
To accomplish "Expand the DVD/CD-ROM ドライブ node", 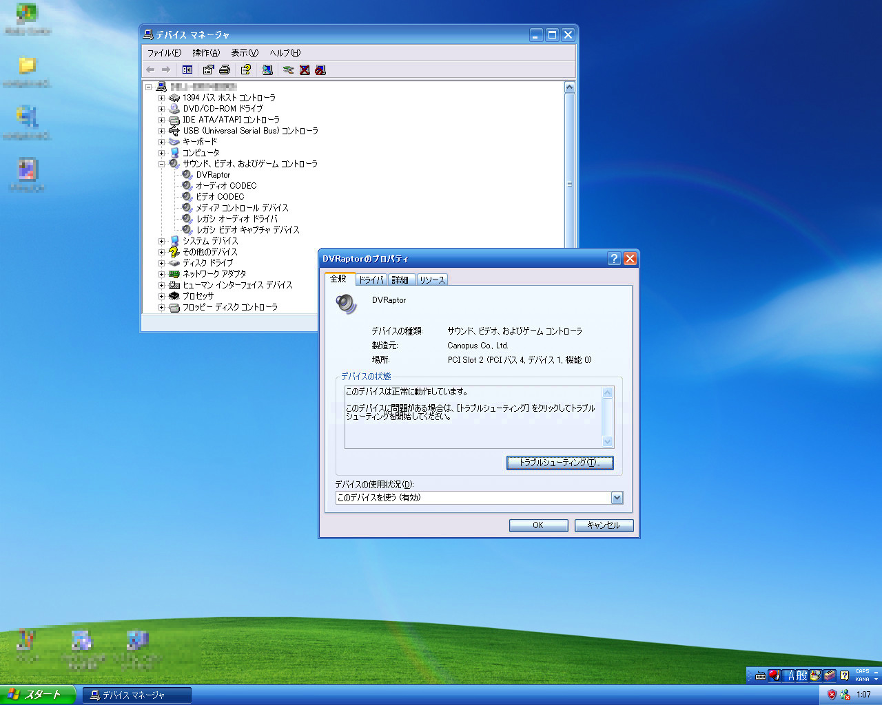I will pos(162,109).
